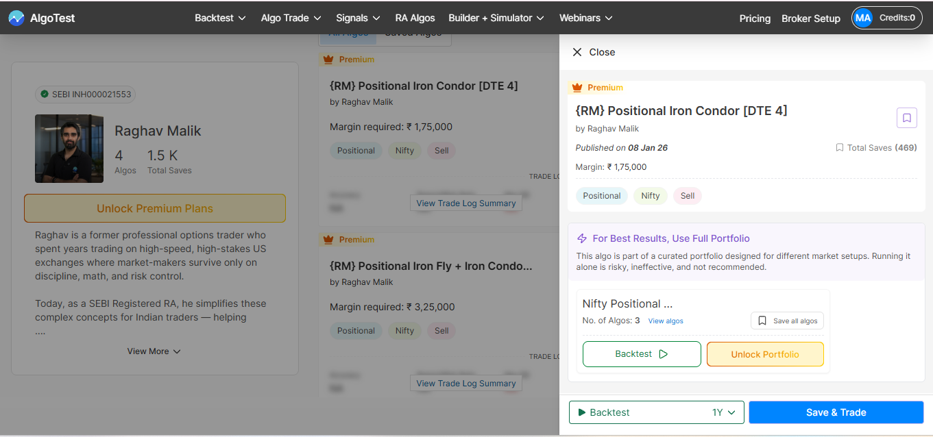Image resolution: width=933 pixels, height=437 pixels.
Task: Close the side panel with X icon
Action: click(577, 52)
